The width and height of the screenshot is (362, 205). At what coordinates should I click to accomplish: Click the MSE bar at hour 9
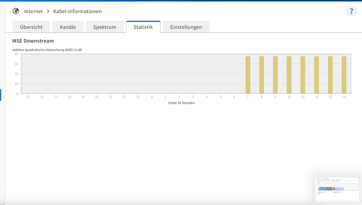275,75
